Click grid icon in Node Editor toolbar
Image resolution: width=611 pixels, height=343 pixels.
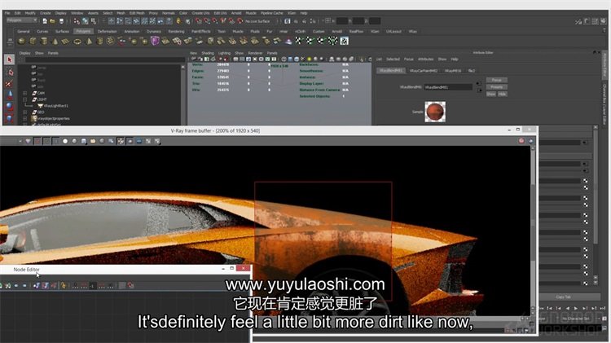[122, 286]
